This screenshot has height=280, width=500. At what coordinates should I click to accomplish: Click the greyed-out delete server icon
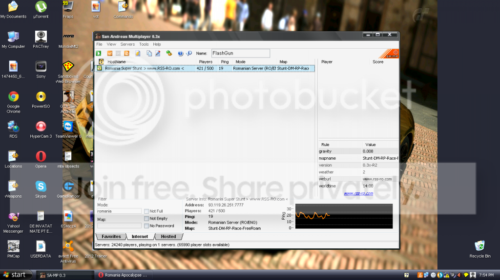point(118,54)
